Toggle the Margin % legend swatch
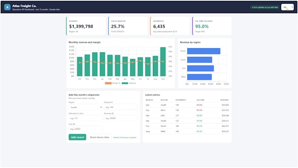This screenshot has width=298, height=168. (108, 83)
